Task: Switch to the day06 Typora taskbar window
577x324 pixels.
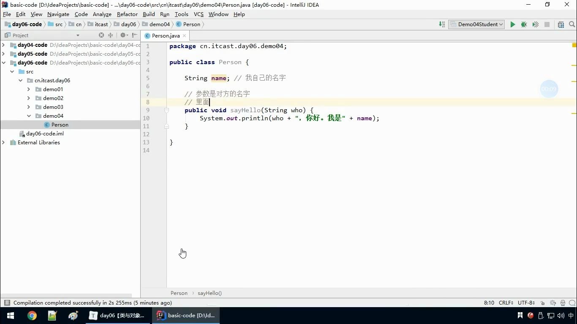Action: 117,316
